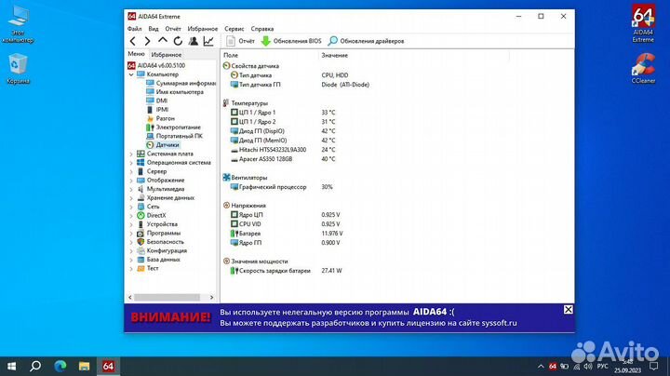The image size is (670, 376).
Task: Open taskbar search magnifier
Action: [x=36, y=366]
